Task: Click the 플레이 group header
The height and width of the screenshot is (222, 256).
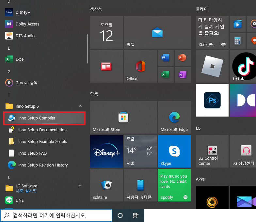Action: coord(202,9)
